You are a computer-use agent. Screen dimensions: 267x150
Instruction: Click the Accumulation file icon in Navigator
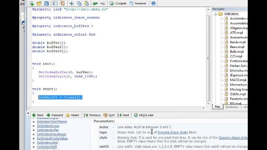tap(226, 23)
